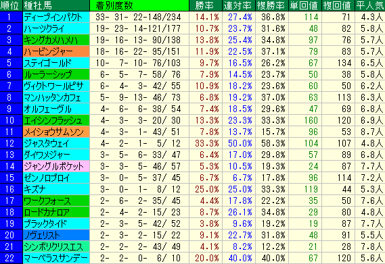Click the green キングカメハメハ cell

click(x=56, y=40)
